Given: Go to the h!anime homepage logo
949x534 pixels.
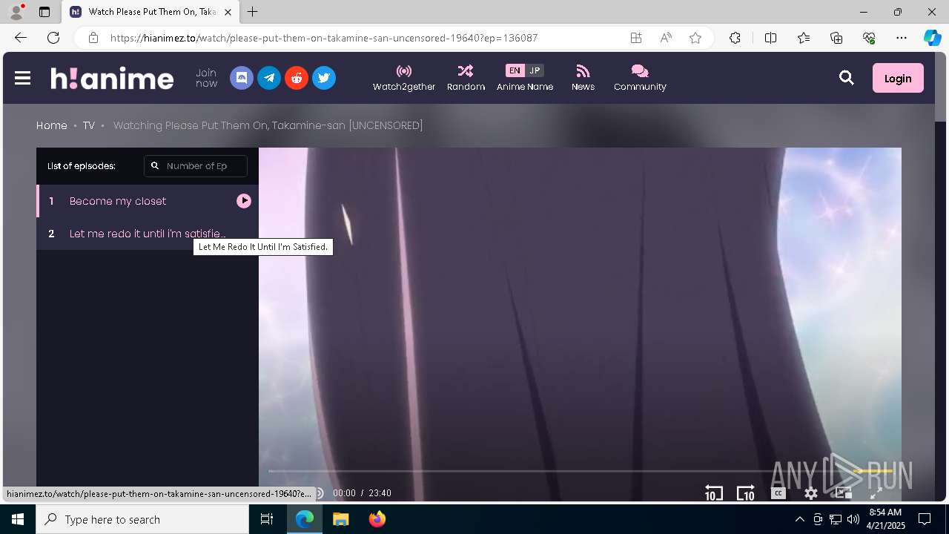Looking at the screenshot, I should pos(112,78).
